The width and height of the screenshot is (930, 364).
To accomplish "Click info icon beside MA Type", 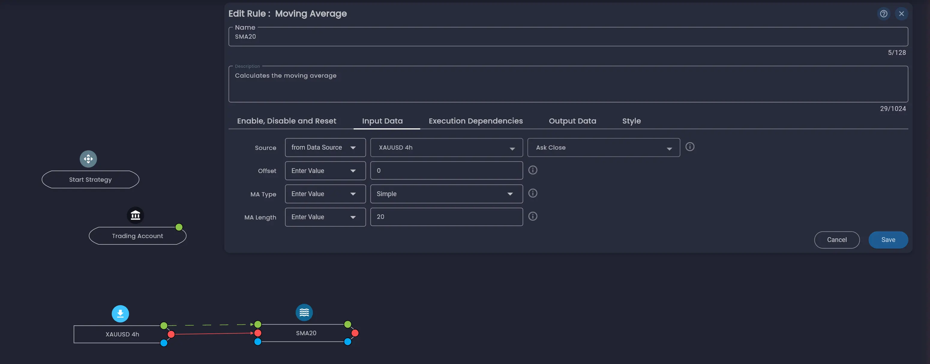I will [532, 193].
